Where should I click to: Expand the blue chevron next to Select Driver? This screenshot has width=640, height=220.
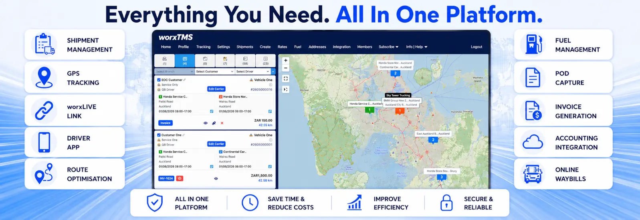273,72
